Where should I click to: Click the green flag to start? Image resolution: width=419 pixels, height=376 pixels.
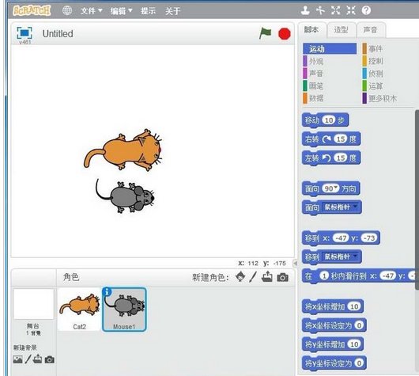266,34
